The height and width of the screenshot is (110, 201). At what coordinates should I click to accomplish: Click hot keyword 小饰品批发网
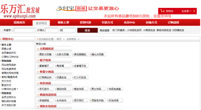tap(134, 30)
